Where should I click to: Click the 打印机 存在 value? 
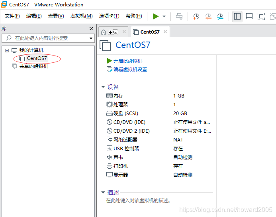pyautogui.click(x=178, y=166)
